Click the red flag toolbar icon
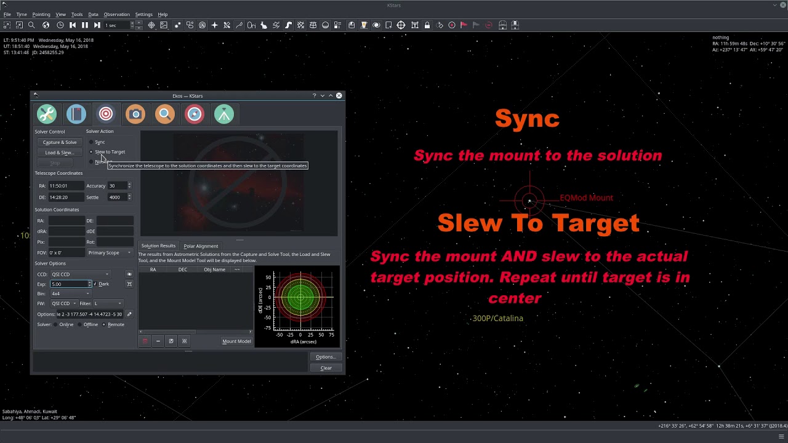Viewport: 788px width, 443px height. click(464, 25)
